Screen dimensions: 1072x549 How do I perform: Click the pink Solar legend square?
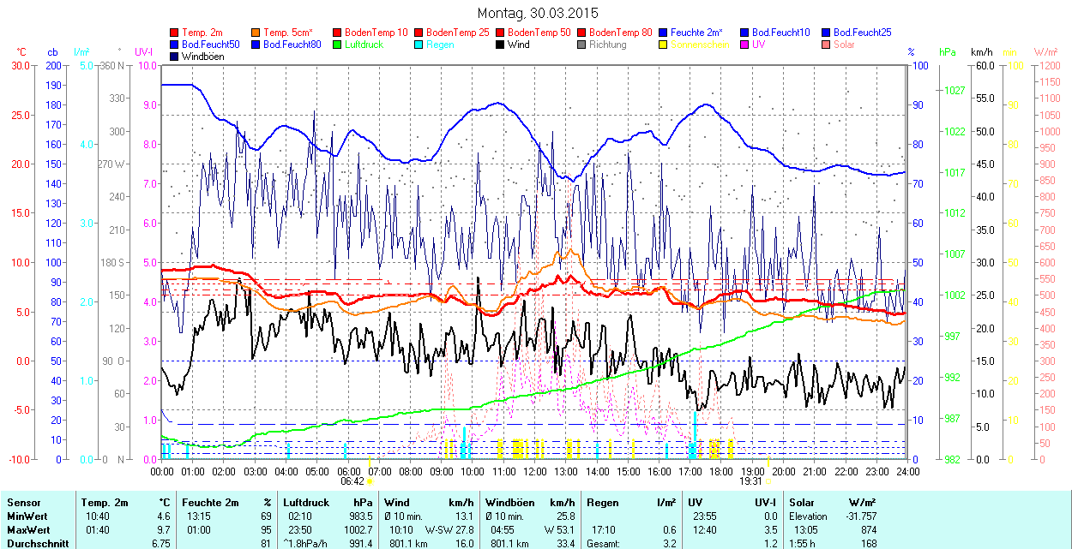point(827,45)
